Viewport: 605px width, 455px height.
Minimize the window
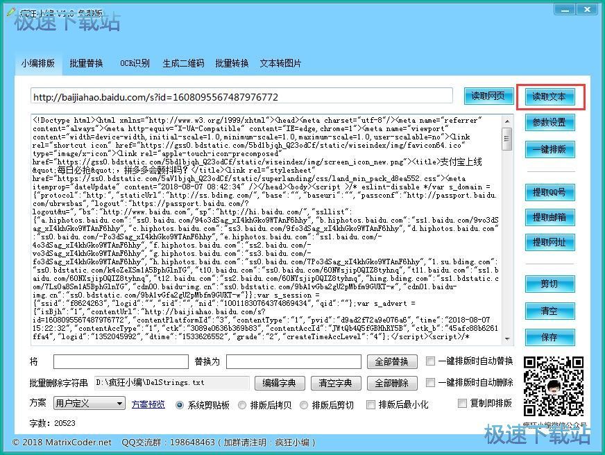pos(565,9)
